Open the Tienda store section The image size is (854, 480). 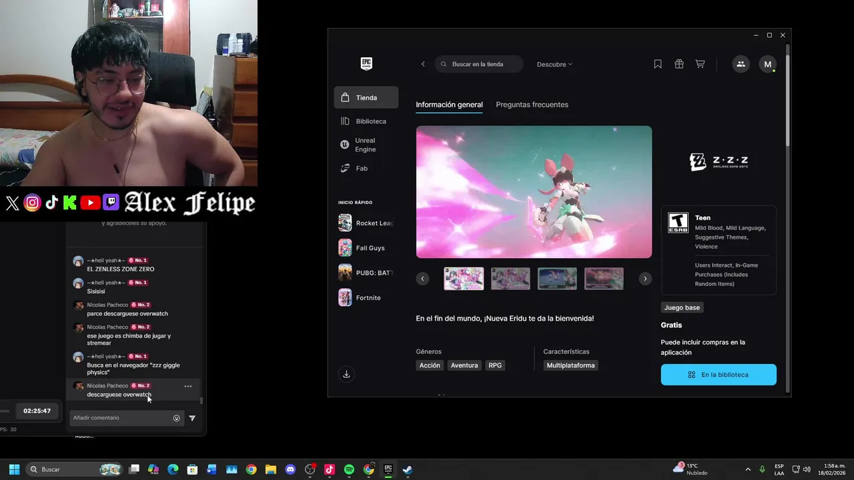(x=366, y=97)
